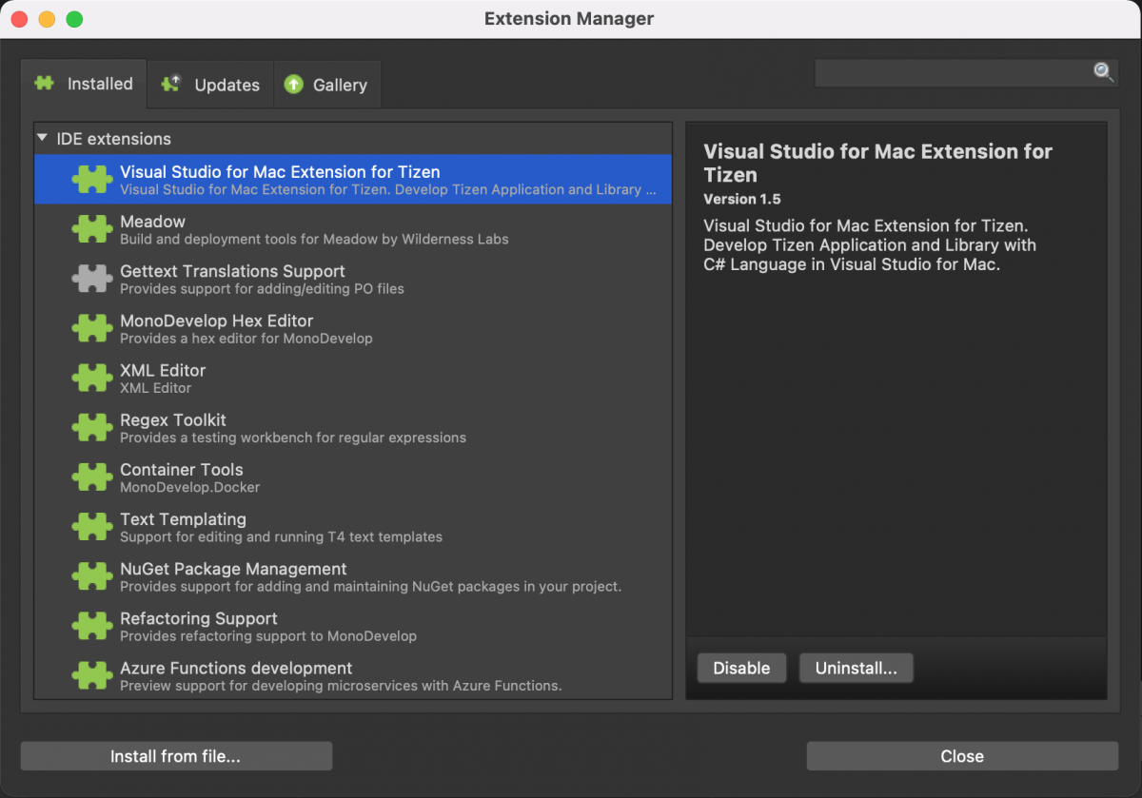Image resolution: width=1142 pixels, height=798 pixels.
Task: Click the XML Editor puzzle icon
Action: 92,378
